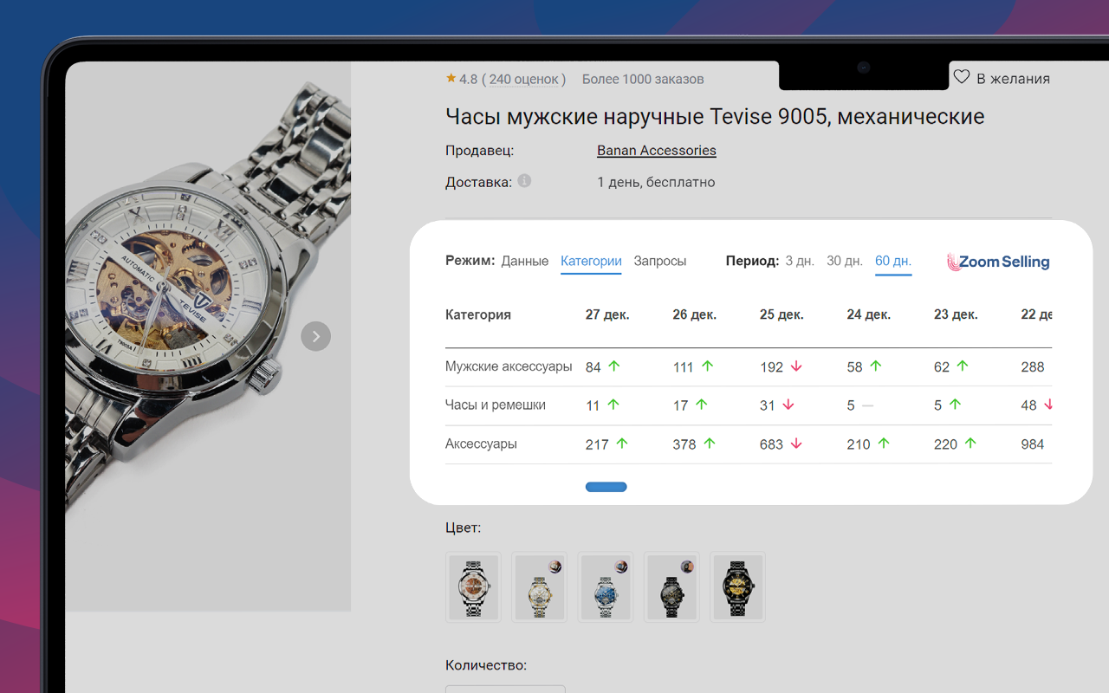Show next product image arrow

pyautogui.click(x=316, y=336)
